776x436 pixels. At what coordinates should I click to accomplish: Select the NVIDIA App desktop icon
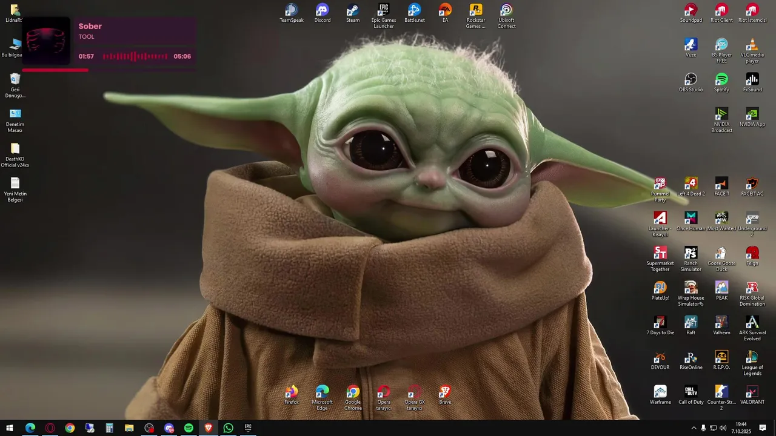tap(752, 117)
